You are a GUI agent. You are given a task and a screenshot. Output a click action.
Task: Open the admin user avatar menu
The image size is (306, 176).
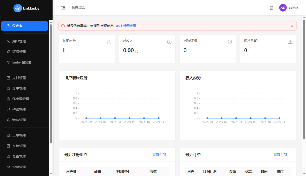pyautogui.click(x=283, y=7)
